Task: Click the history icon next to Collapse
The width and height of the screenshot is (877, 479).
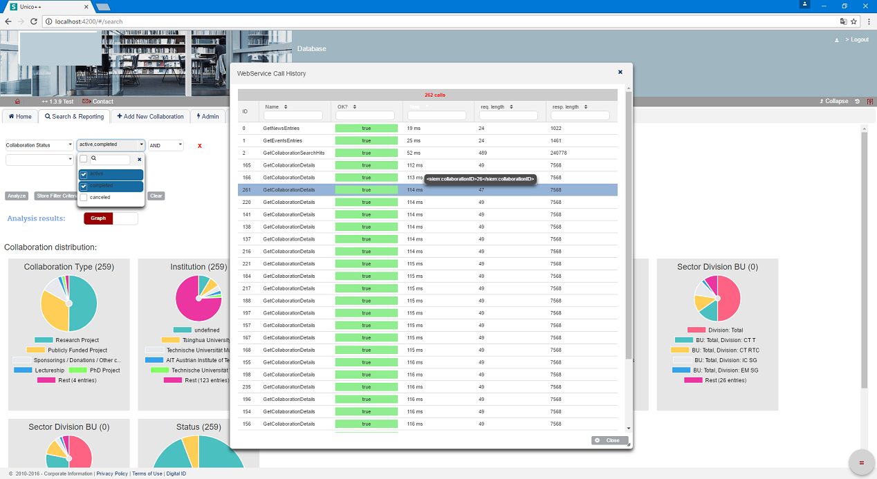Action: [857, 102]
